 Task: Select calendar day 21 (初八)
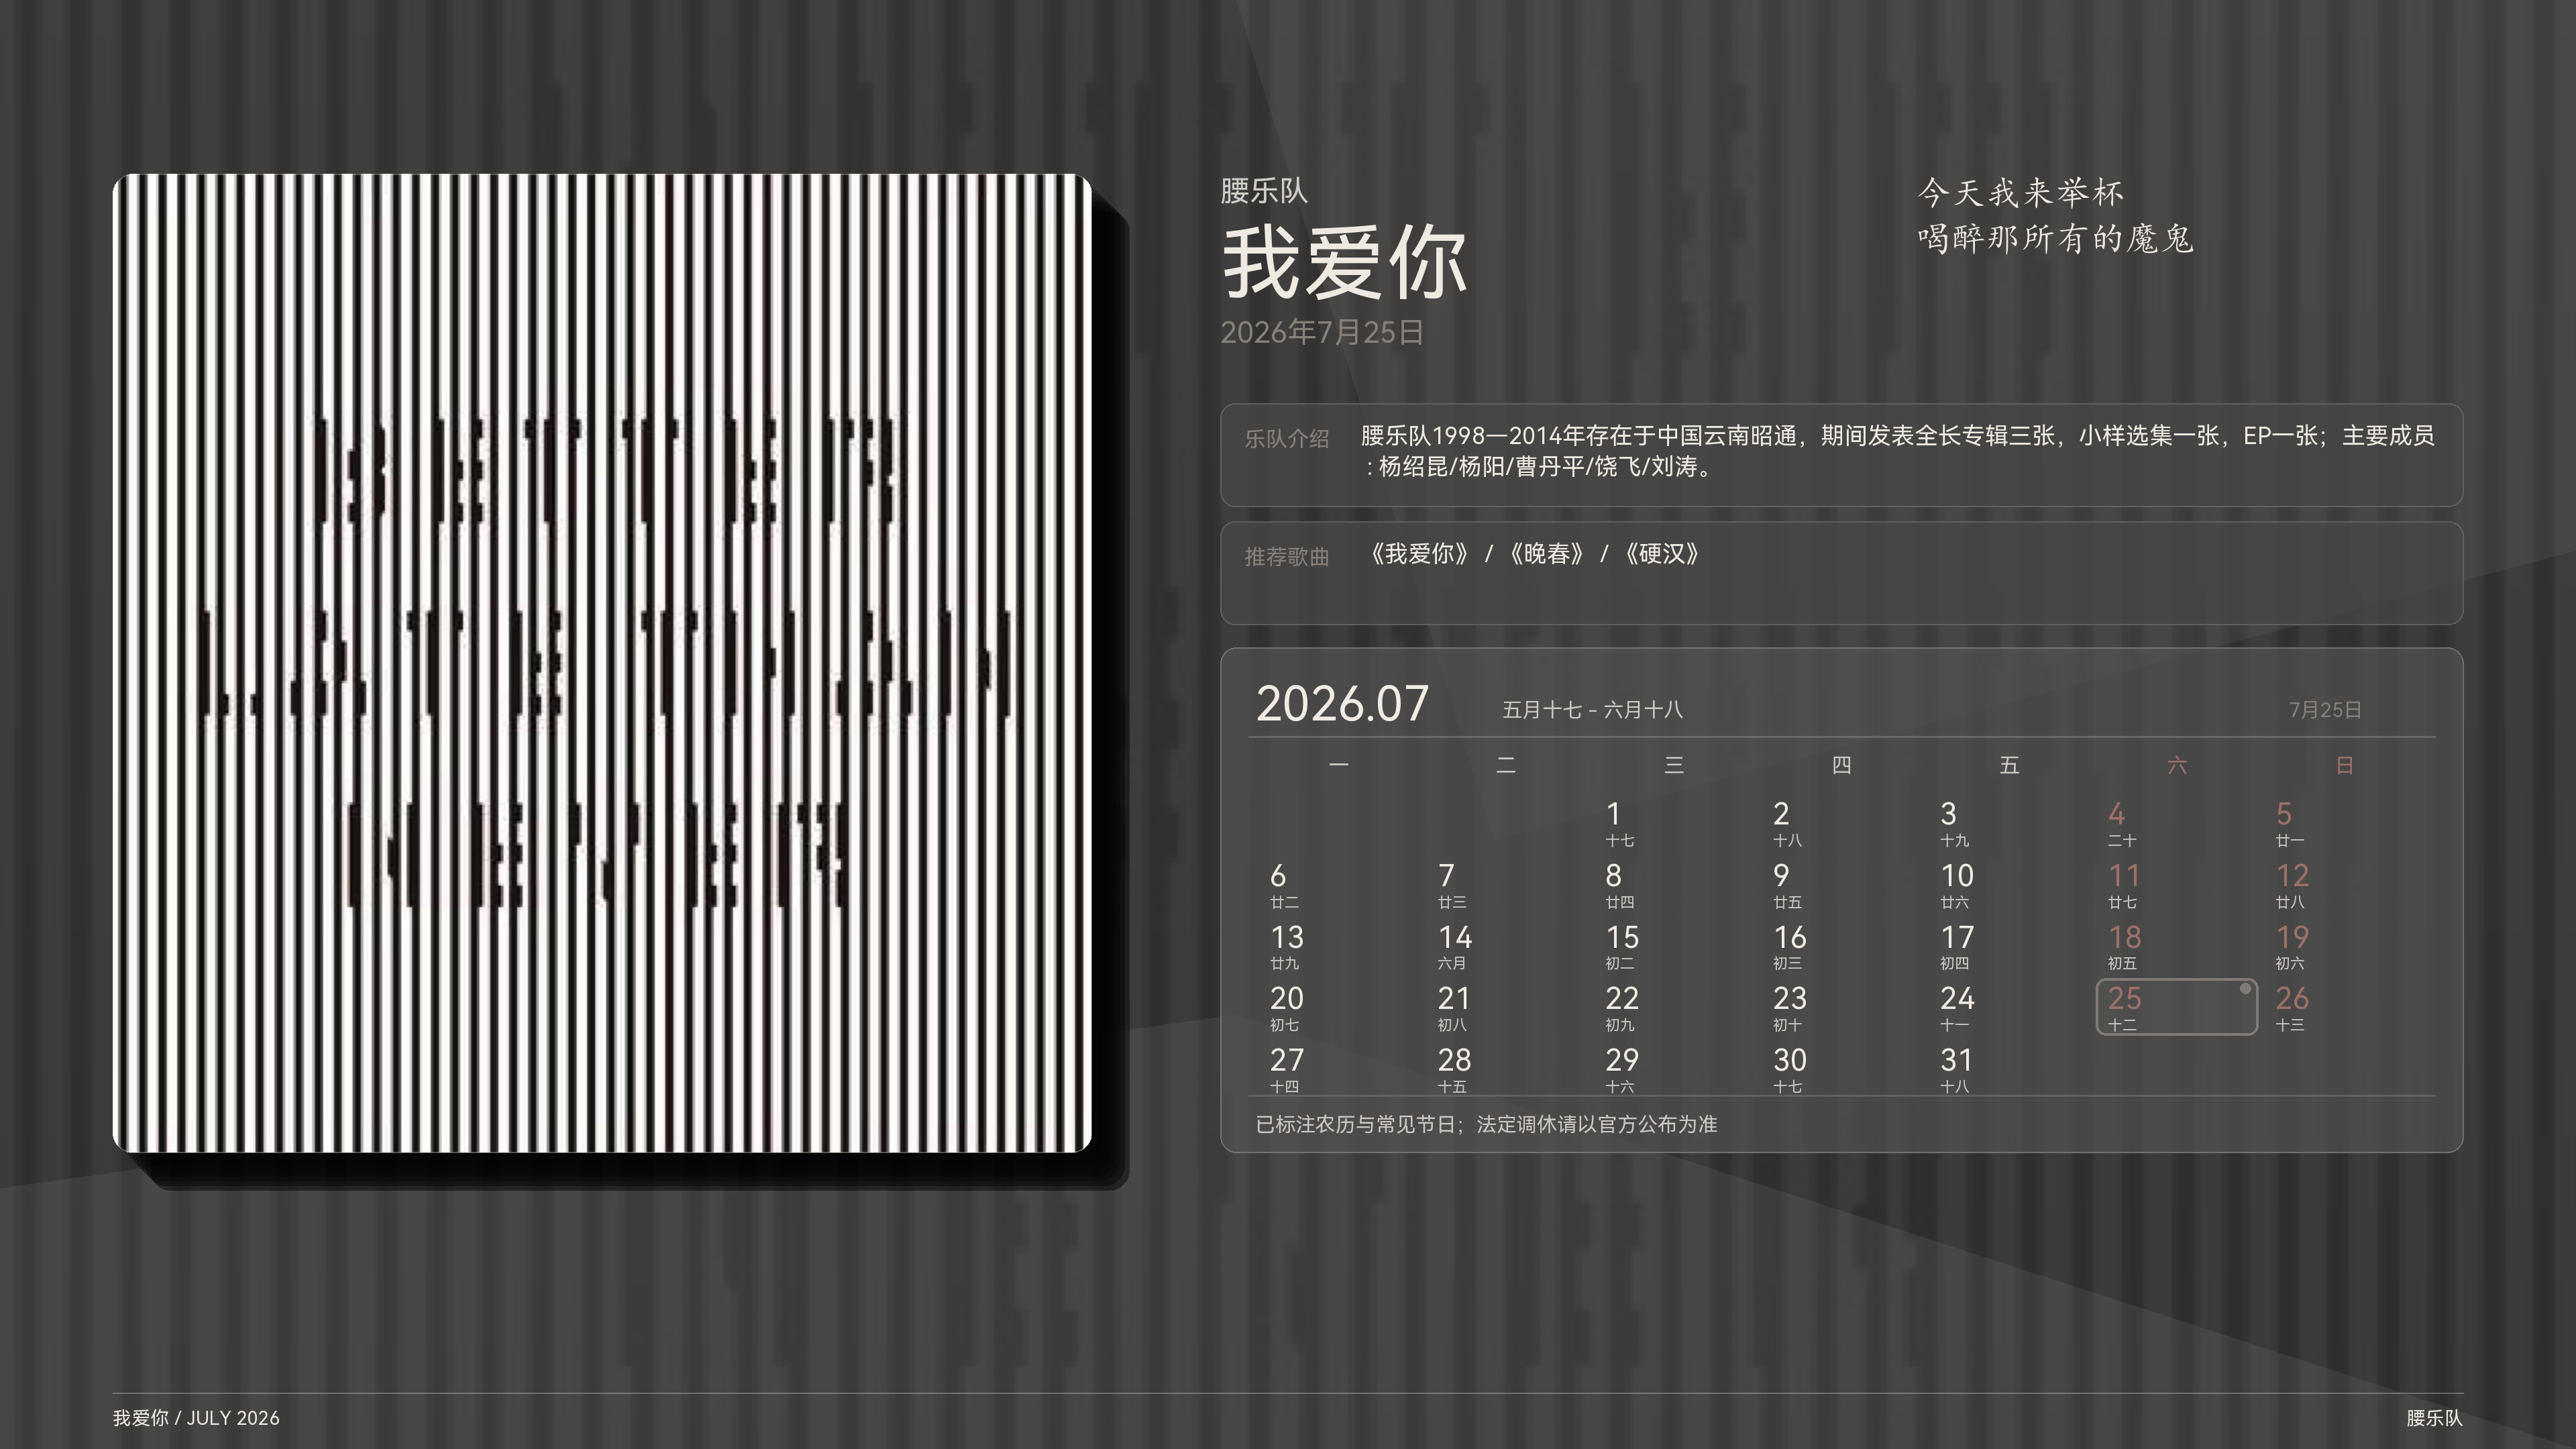pyautogui.click(x=1454, y=1008)
